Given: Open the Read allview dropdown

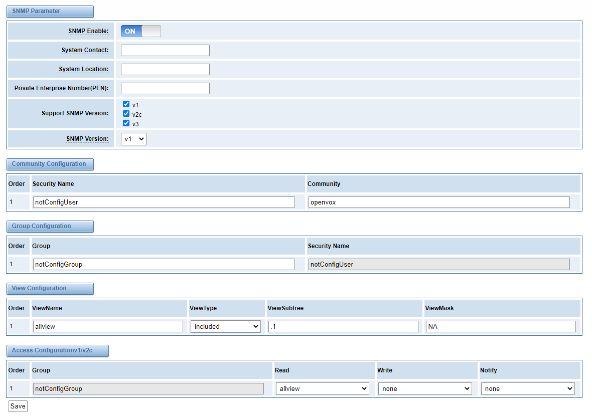Looking at the screenshot, I should coord(323,389).
